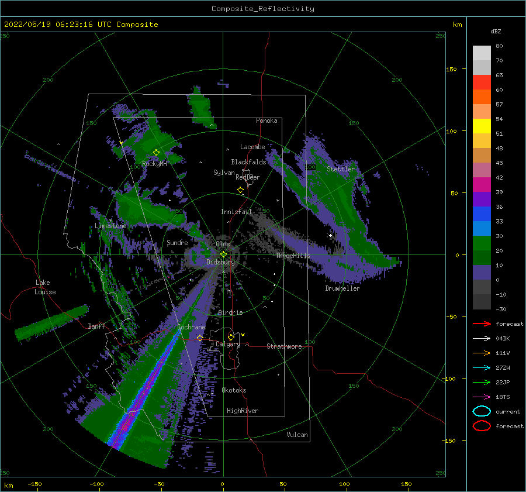
Task: Click the Airdrie label
Action: click(x=230, y=312)
